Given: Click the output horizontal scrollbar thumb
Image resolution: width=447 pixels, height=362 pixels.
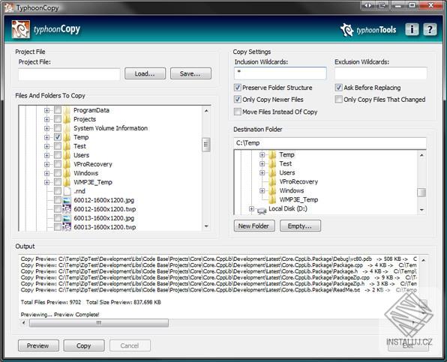Looking at the screenshot, I should [x=99, y=323].
